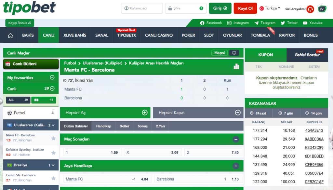This screenshot has width=333, height=190.
Task: Collapse the Canlı 39 section
Action: 52,88
